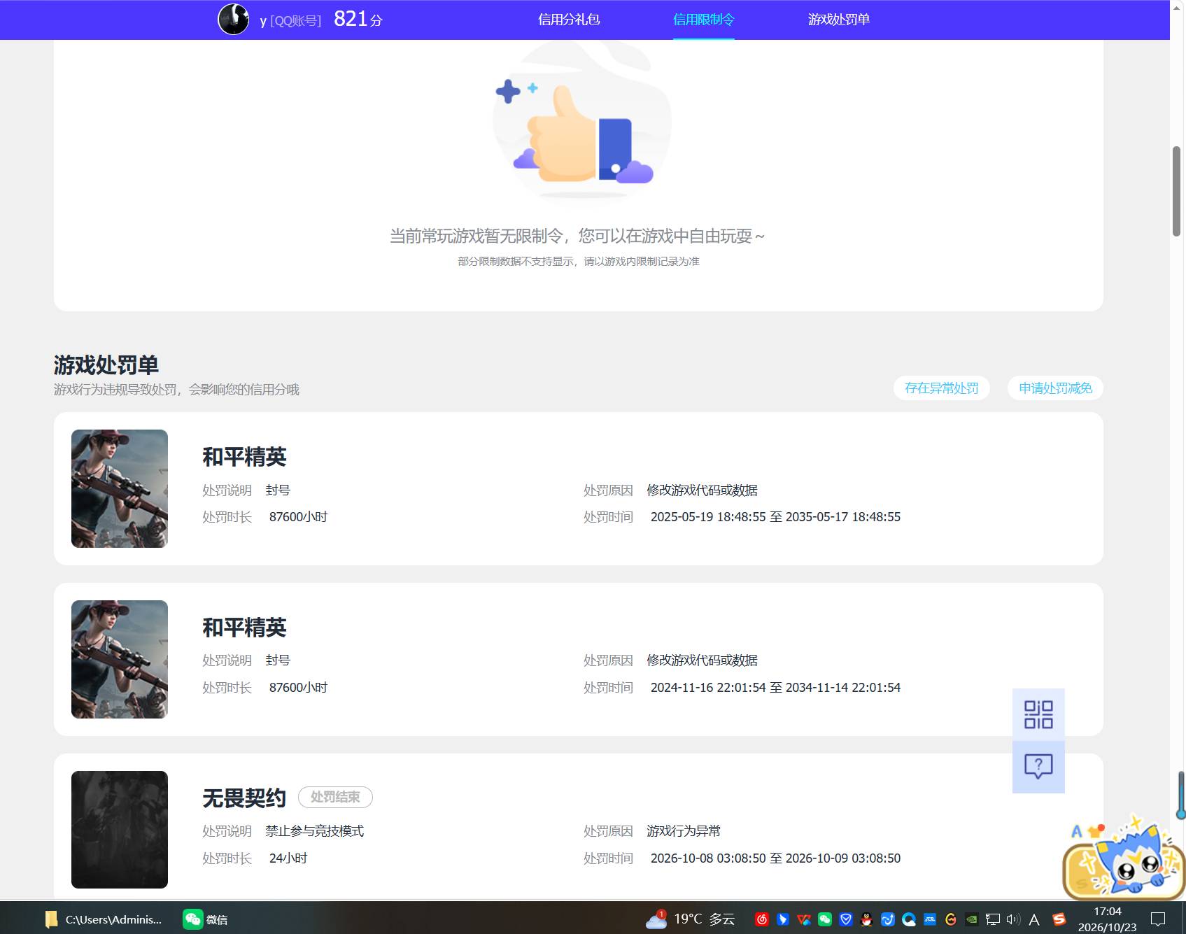
Task: Click penalty time 2024-11-16 22:01:54 至 2034-11-14
Action: [x=775, y=688]
